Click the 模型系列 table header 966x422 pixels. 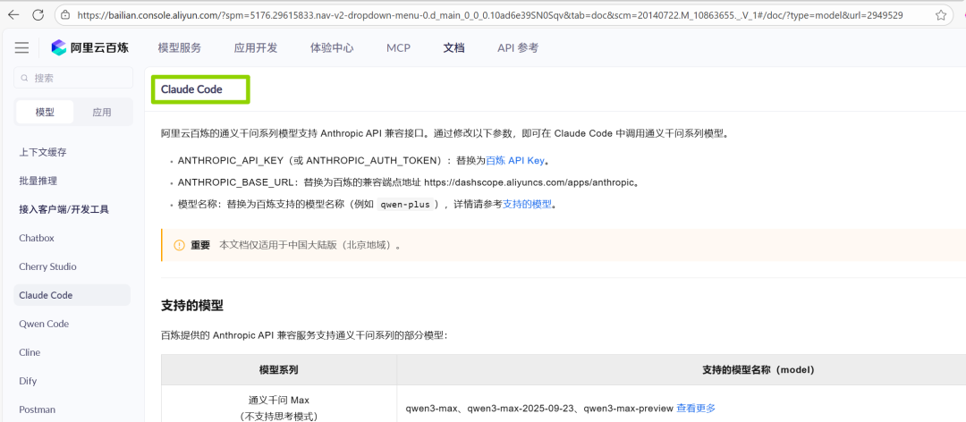pos(279,369)
